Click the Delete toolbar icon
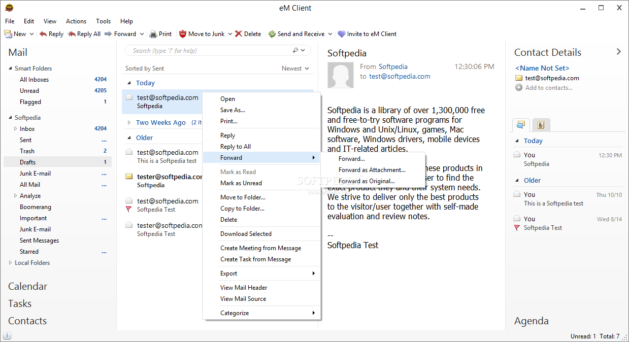629x342 pixels. [239, 34]
